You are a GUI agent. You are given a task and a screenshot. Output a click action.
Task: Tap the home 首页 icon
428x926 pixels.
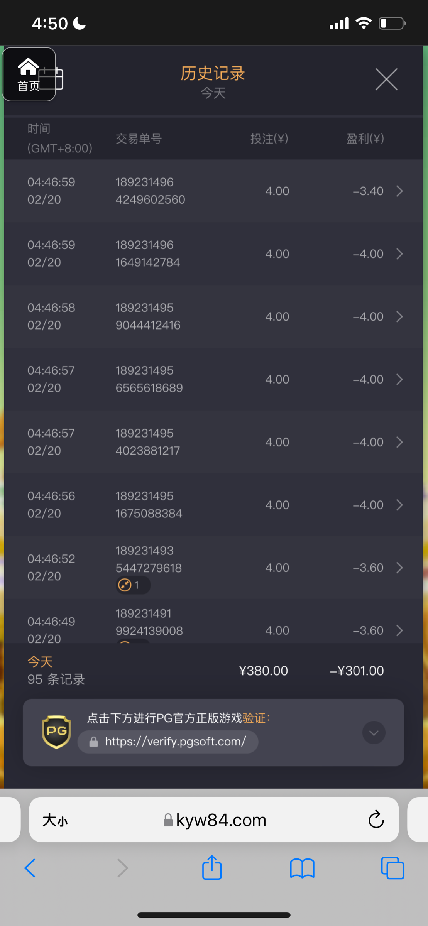coord(28,74)
